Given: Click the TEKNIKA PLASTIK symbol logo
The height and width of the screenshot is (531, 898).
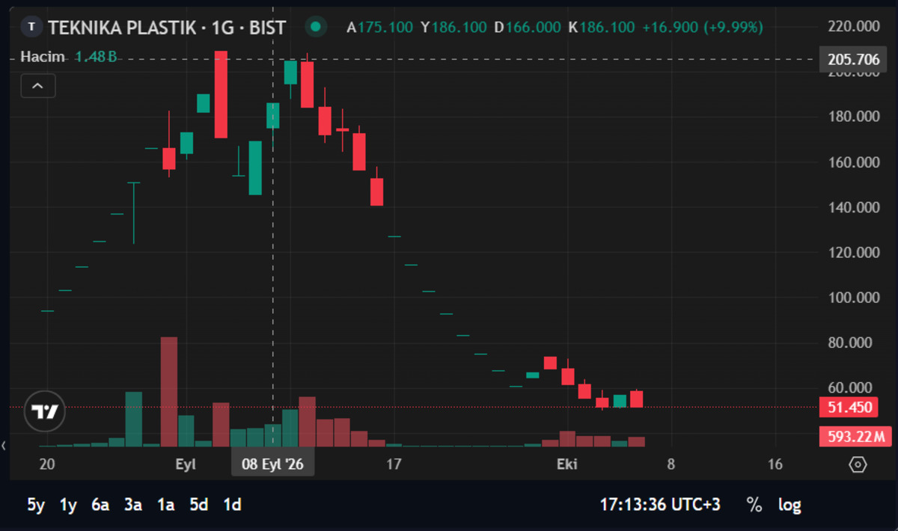Looking at the screenshot, I should coord(31,28).
